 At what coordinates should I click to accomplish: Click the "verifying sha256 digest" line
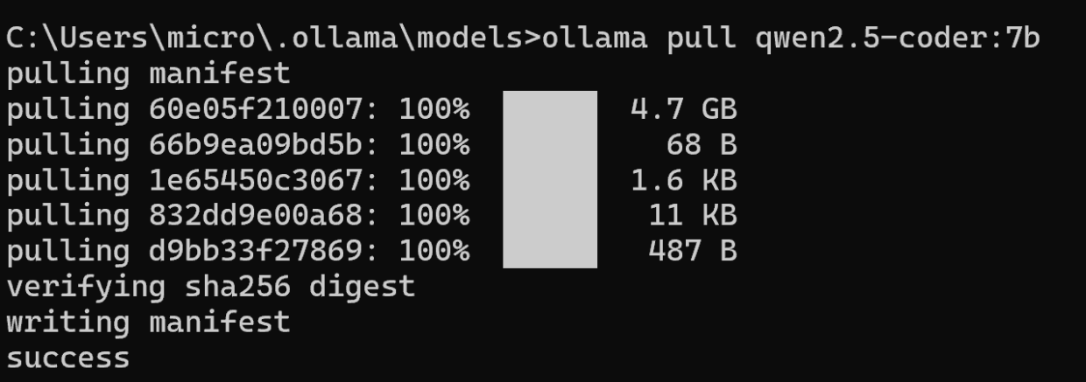pyautogui.click(x=210, y=287)
